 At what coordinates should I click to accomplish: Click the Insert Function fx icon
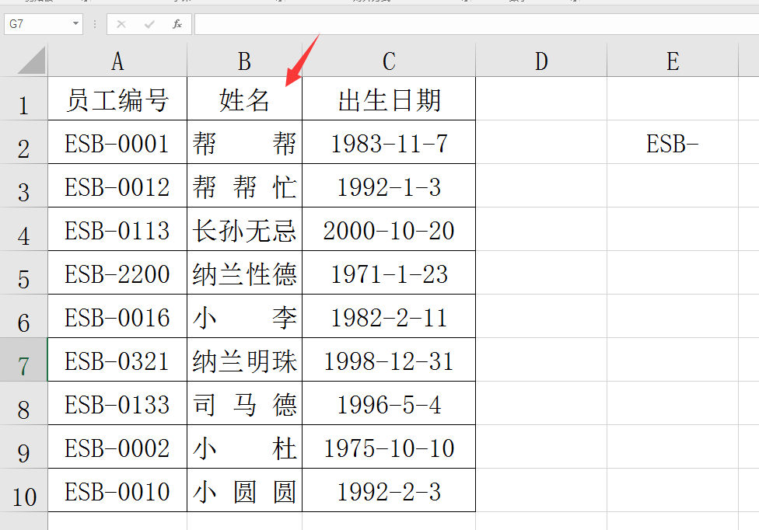[x=177, y=24]
